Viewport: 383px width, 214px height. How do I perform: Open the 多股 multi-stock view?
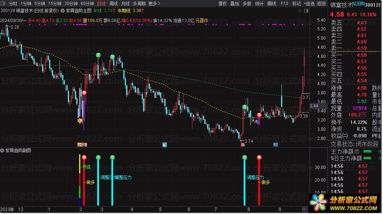tap(247, 4)
